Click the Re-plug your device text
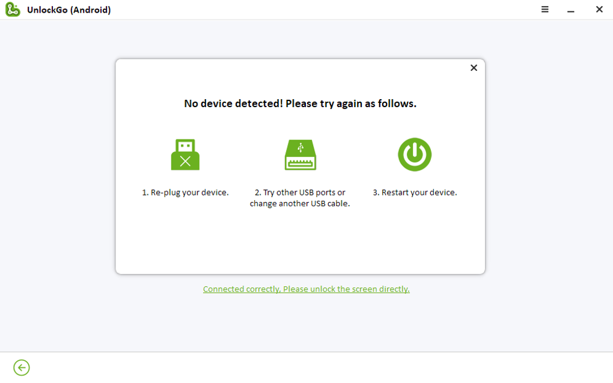Viewport: 613px width, 383px height. [x=185, y=192]
